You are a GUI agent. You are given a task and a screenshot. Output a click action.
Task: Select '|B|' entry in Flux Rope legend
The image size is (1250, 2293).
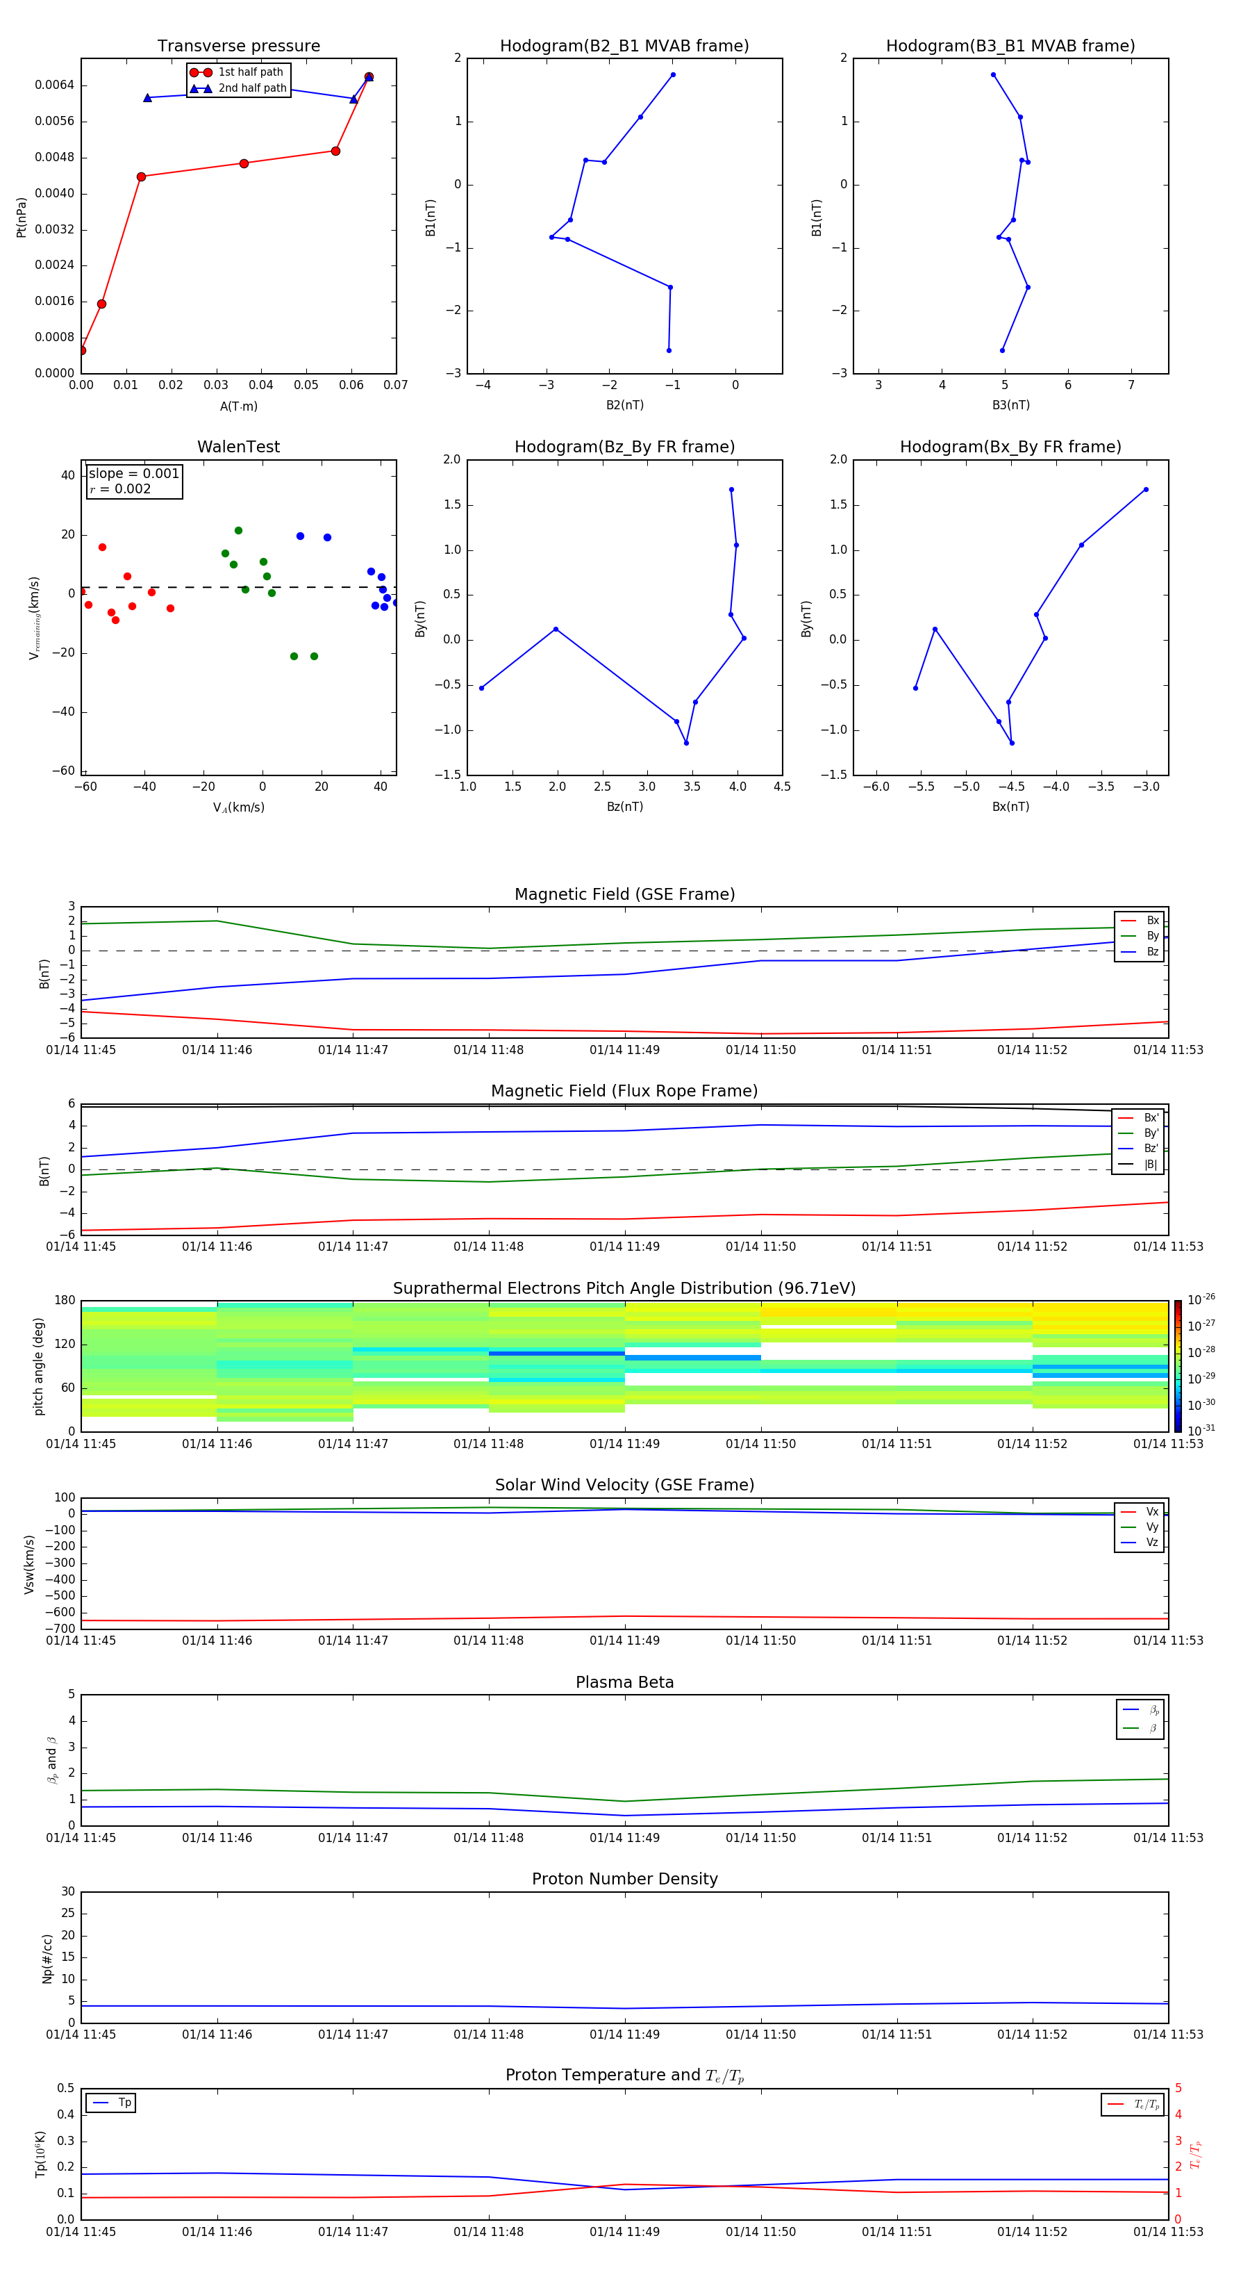1138,1165
